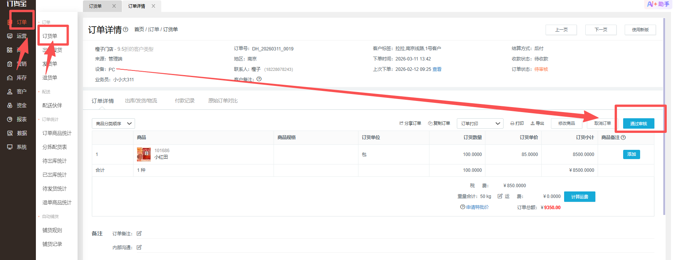This screenshot has width=676, height=260.
Task: Click 添加 remark button in product row
Action: click(x=632, y=154)
